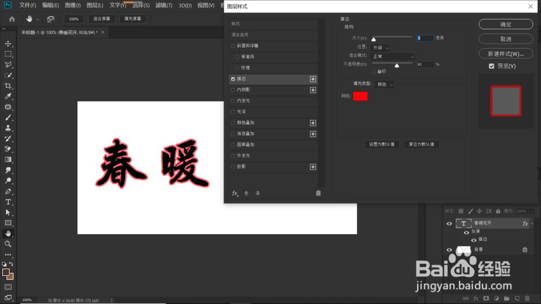Select the Spot Healing tool
The height and width of the screenshot is (304, 541).
pos(8,107)
